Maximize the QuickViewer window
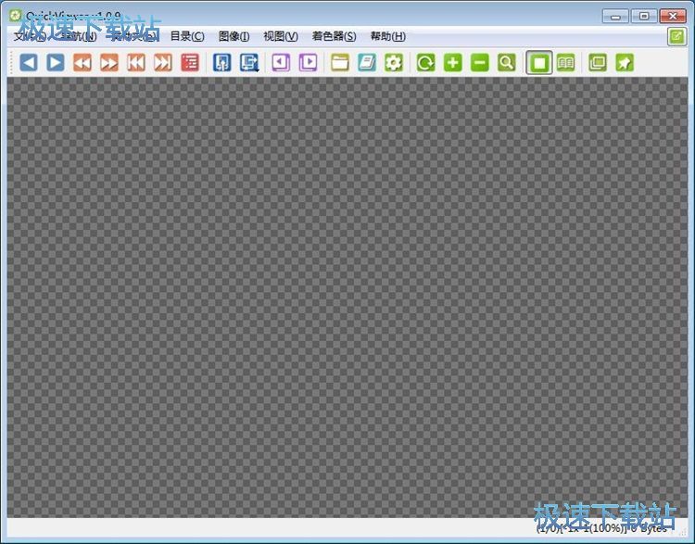695x544 pixels. pyautogui.click(x=644, y=16)
